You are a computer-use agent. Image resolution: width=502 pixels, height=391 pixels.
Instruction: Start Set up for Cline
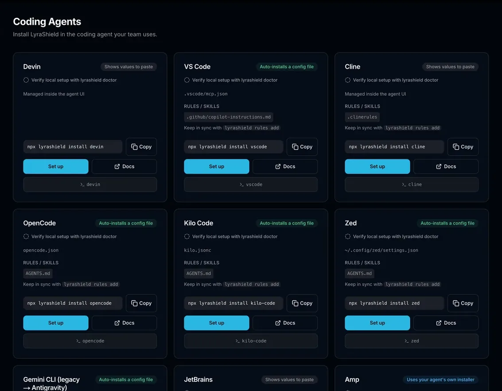[377, 166]
